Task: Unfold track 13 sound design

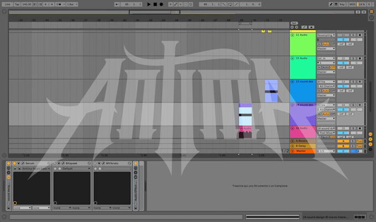Action: click(293, 81)
